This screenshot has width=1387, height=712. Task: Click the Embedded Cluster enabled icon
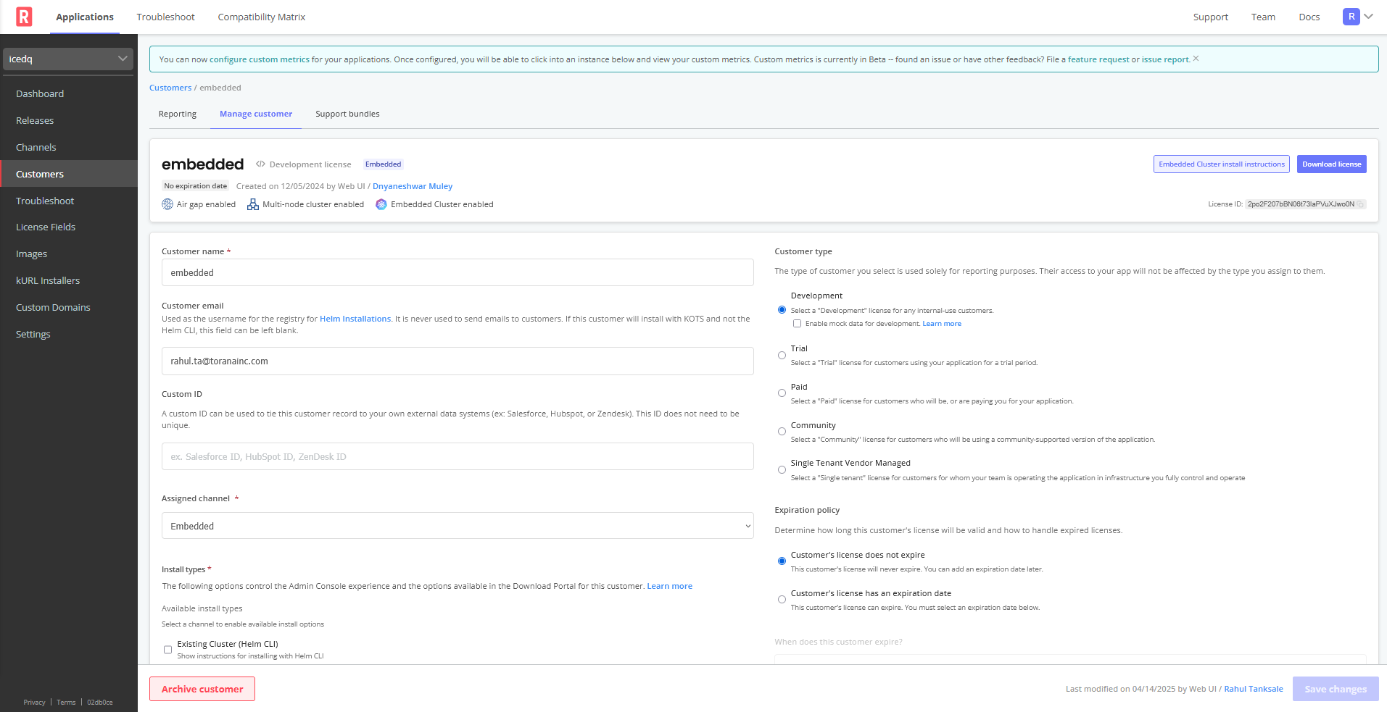pyautogui.click(x=381, y=204)
